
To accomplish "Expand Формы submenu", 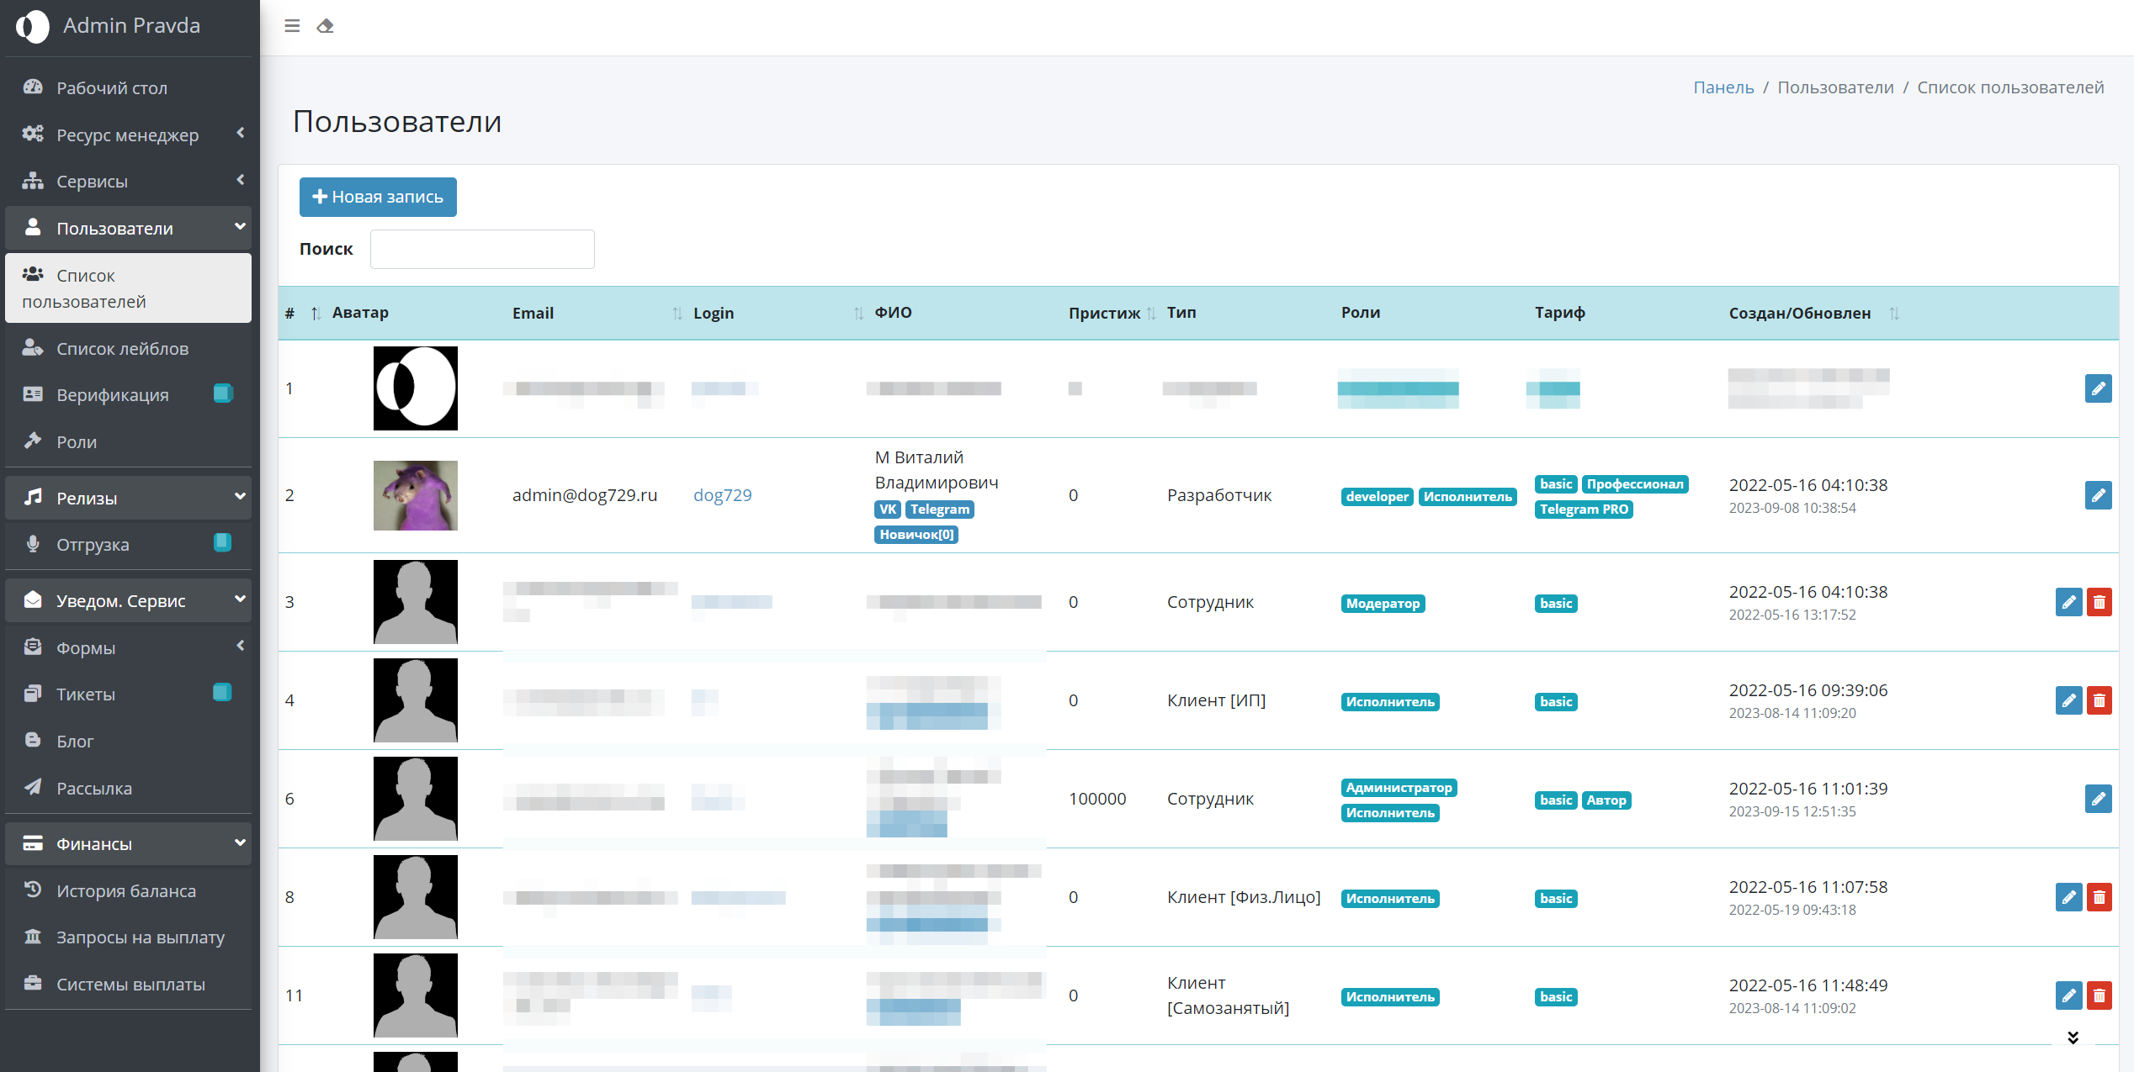I will coord(128,648).
